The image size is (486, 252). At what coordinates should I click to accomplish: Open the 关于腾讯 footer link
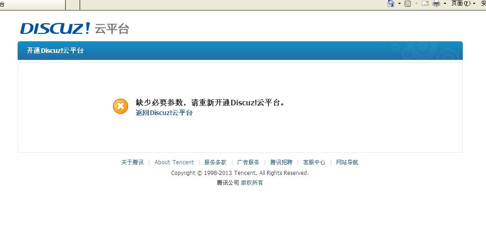pyautogui.click(x=132, y=162)
